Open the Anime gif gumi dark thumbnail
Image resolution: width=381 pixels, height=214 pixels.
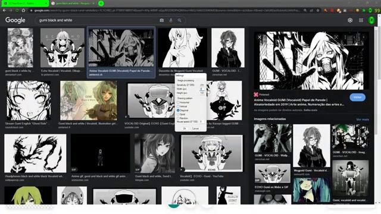click(x=101, y=153)
